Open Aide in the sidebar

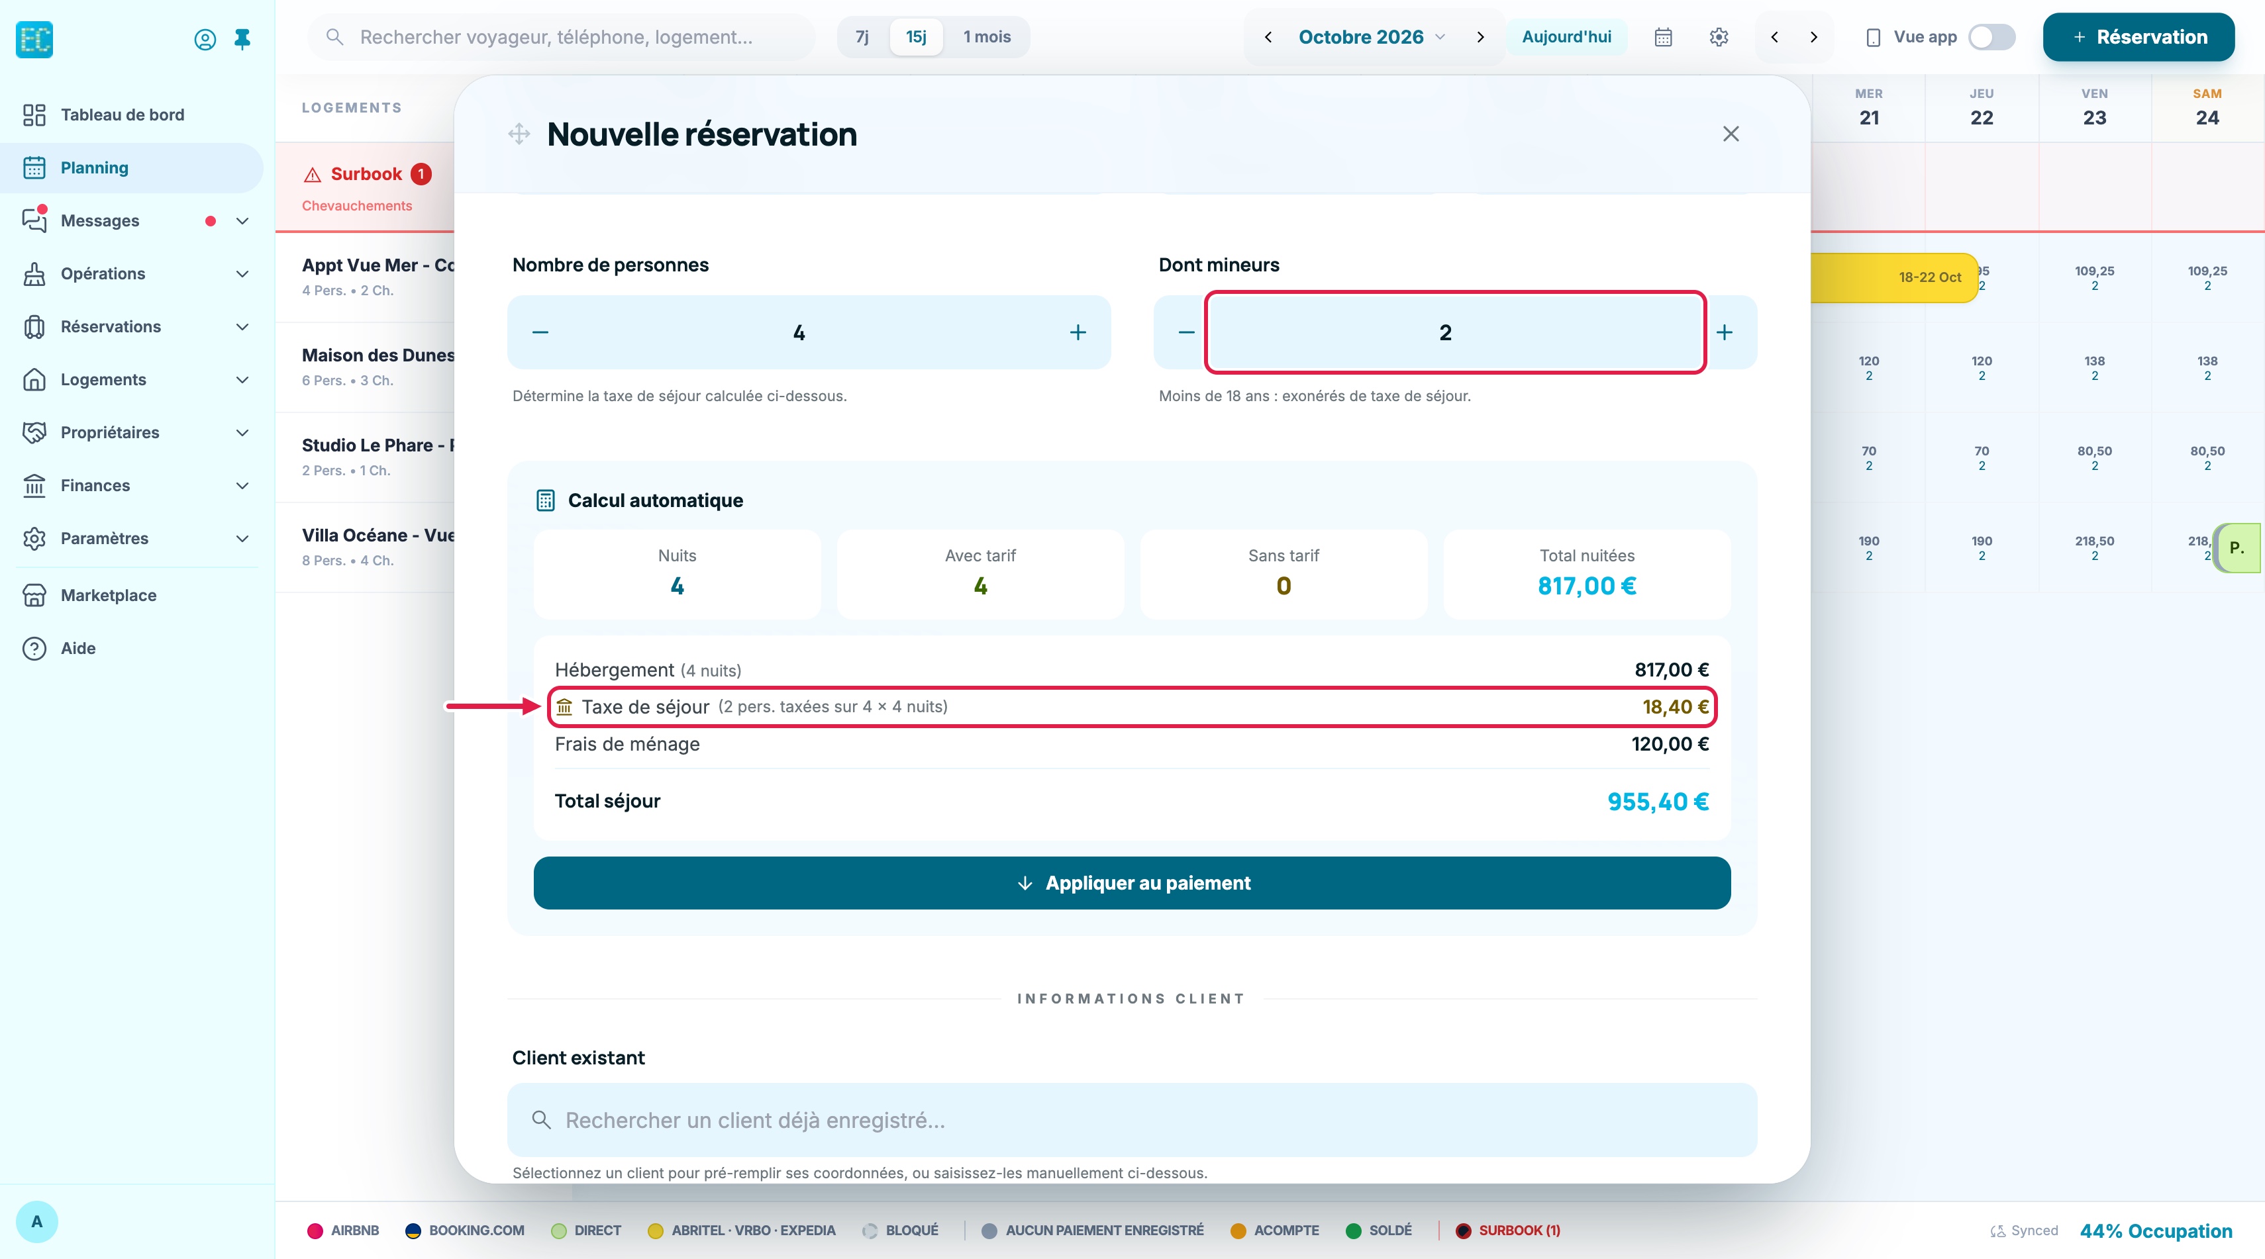coord(132,649)
